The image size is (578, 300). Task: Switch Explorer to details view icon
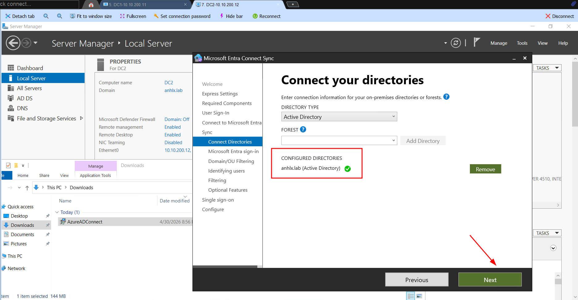tap(411, 296)
